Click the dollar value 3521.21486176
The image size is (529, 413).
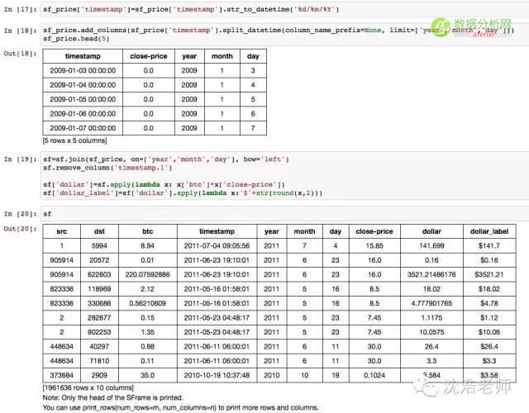pyautogui.click(x=431, y=274)
